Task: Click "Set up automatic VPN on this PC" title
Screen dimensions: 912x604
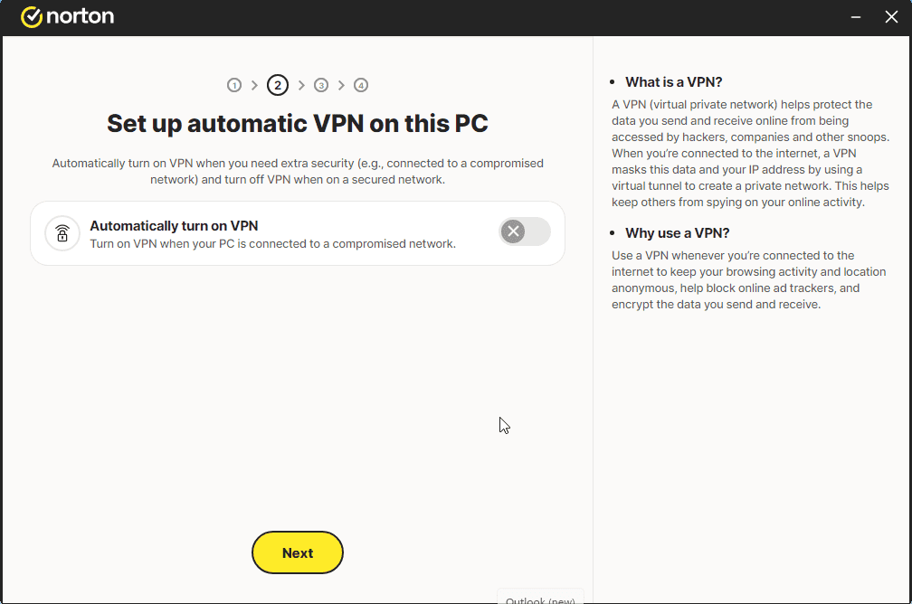Action: pyautogui.click(x=297, y=123)
